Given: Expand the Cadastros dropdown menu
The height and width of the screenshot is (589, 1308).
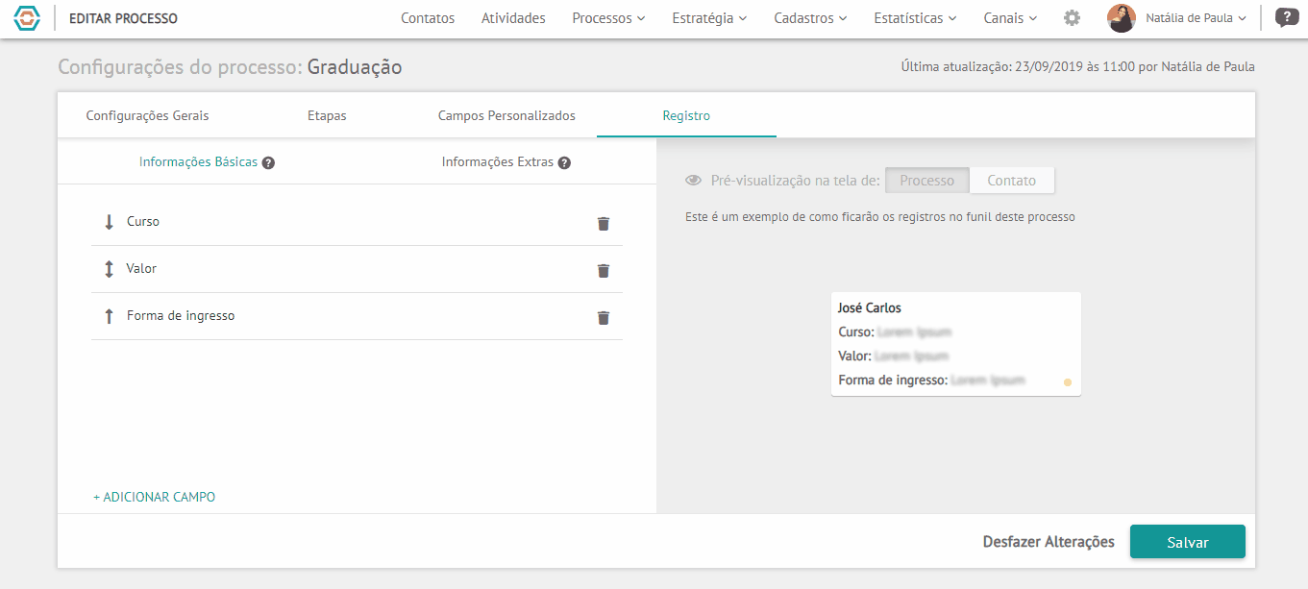Looking at the screenshot, I should click(x=810, y=18).
